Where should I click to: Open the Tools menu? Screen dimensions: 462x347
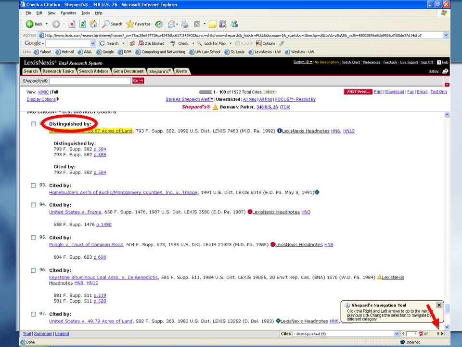(x=86, y=13)
